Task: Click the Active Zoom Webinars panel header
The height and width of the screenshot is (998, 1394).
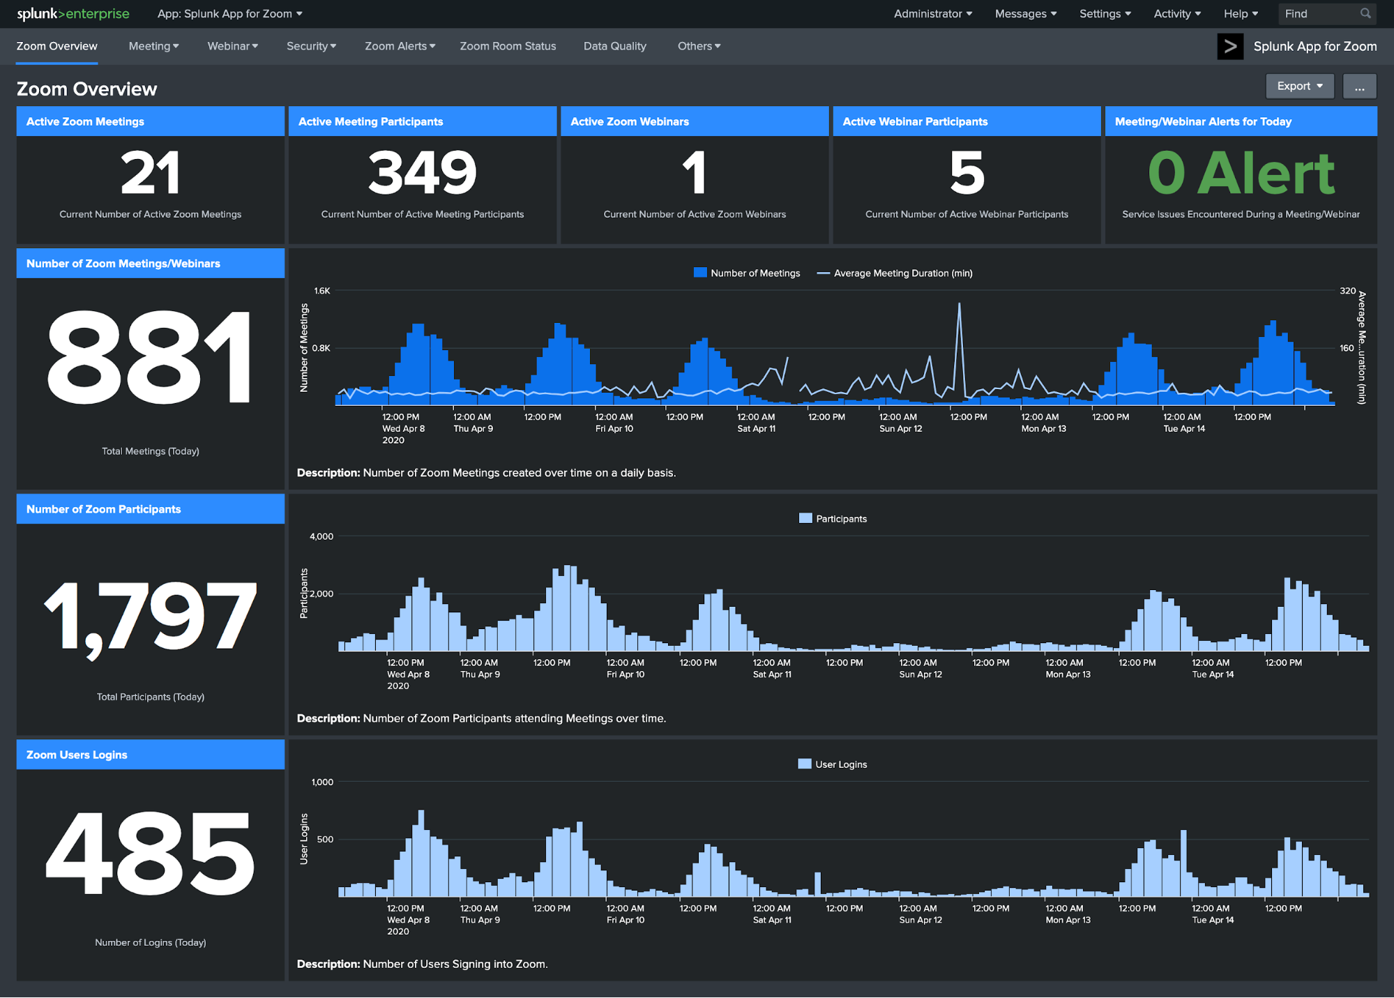Action: click(x=695, y=121)
